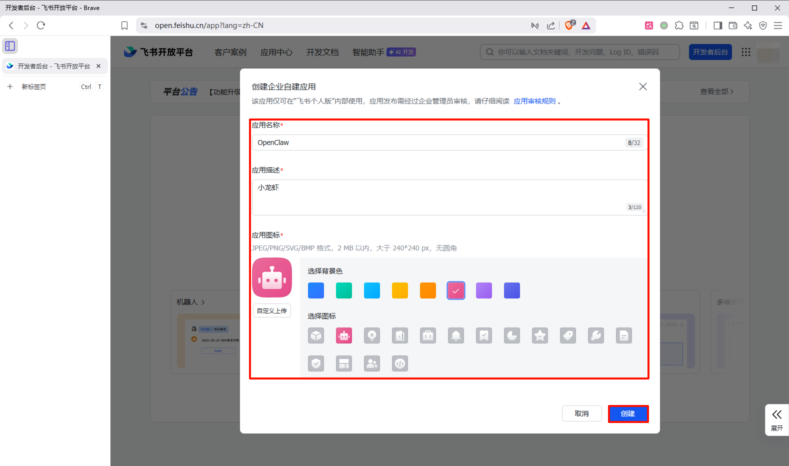Viewport: 789px width, 466px height.
Task: Click the 创建 button
Action: click(x=628, y=414)
